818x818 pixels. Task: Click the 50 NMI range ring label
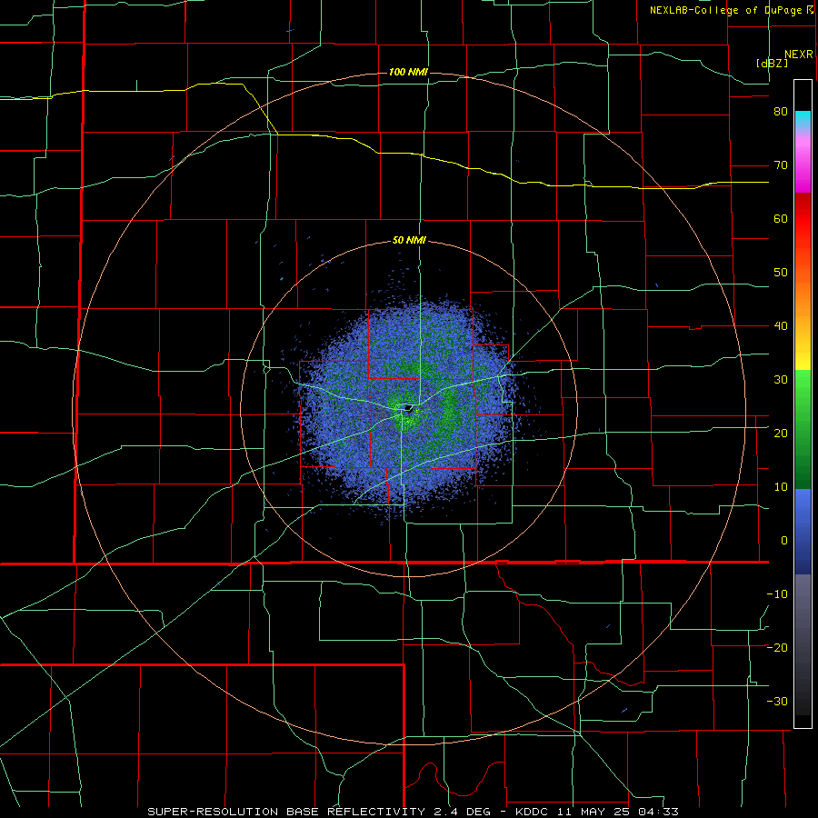(410, 241)
